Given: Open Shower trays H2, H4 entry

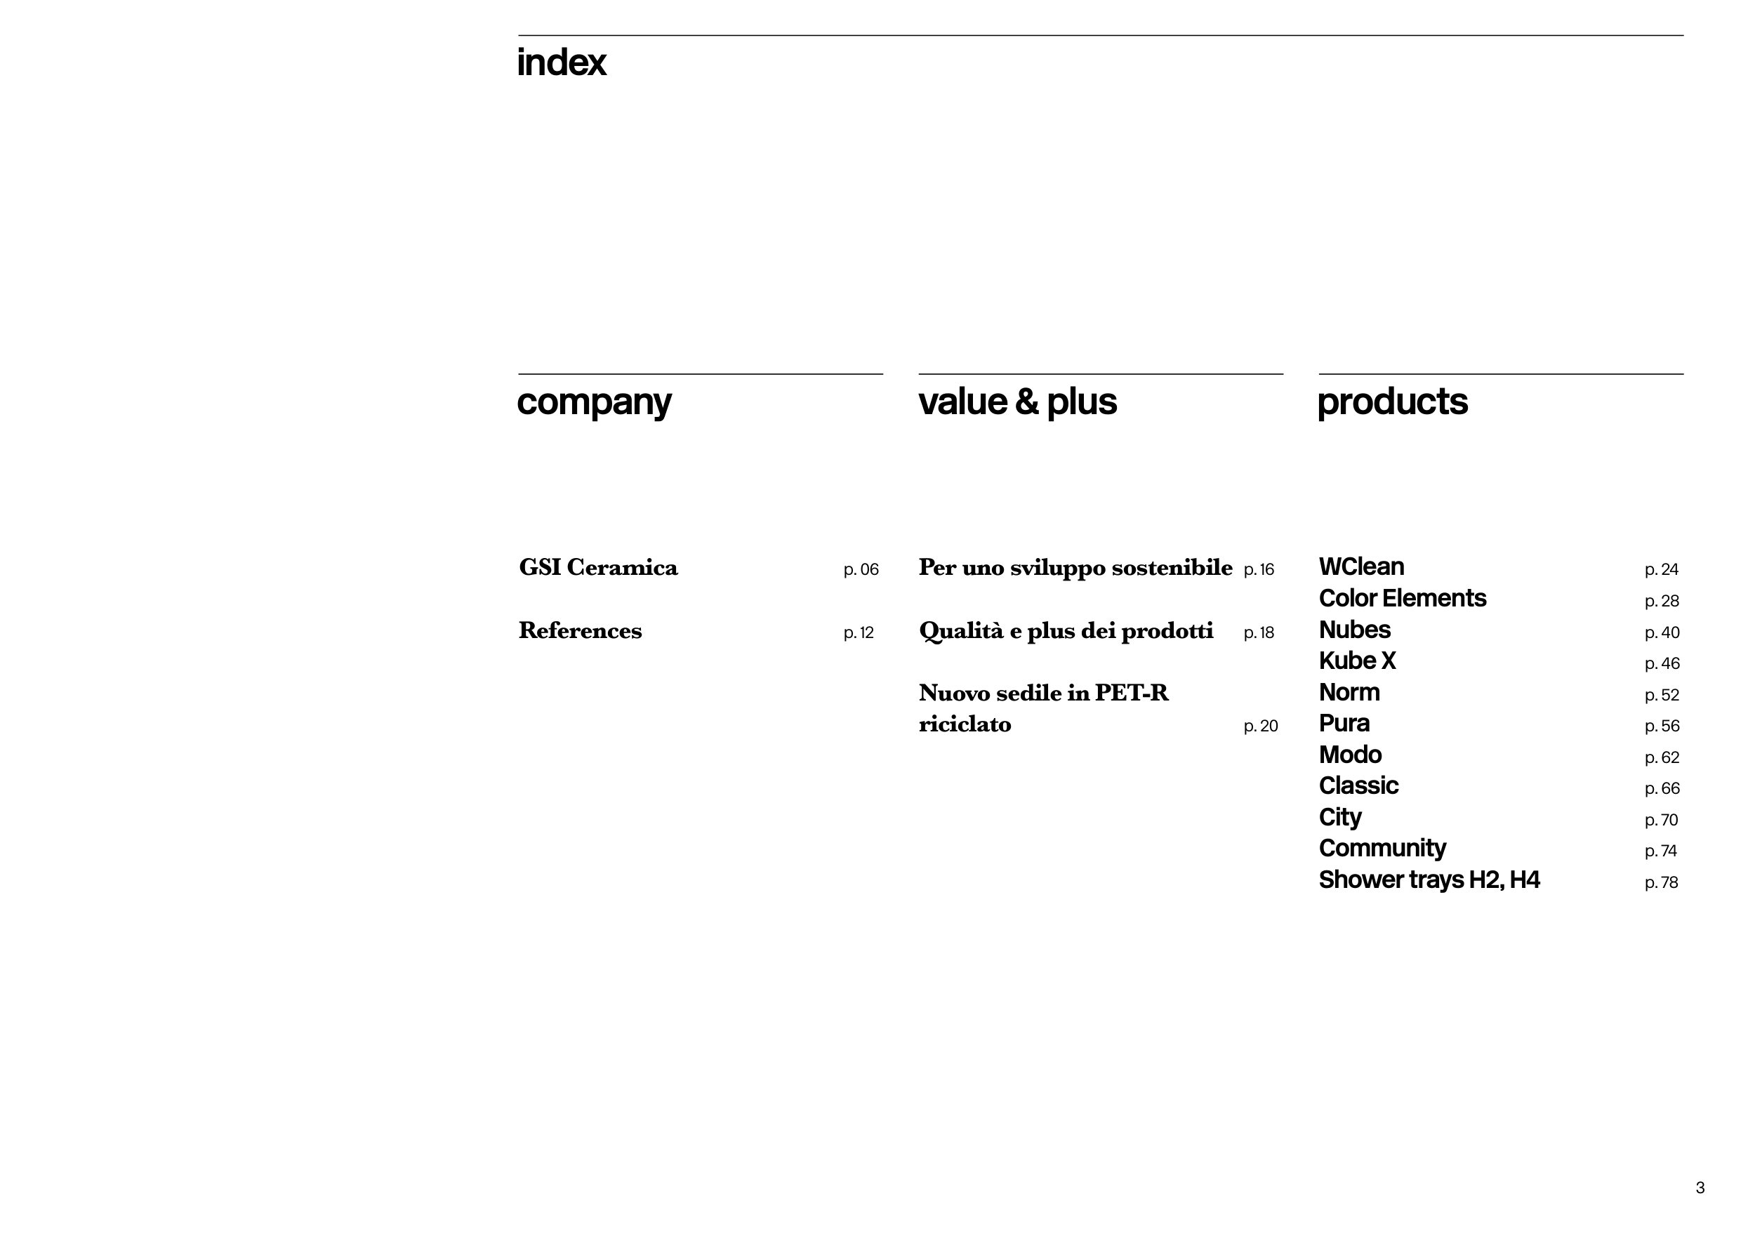Looking at the screenshot, I should [1429, 880].
